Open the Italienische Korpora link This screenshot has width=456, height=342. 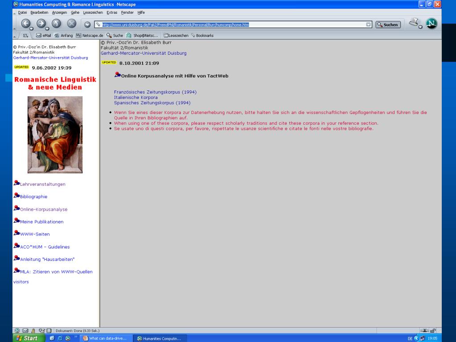point(135,98)
